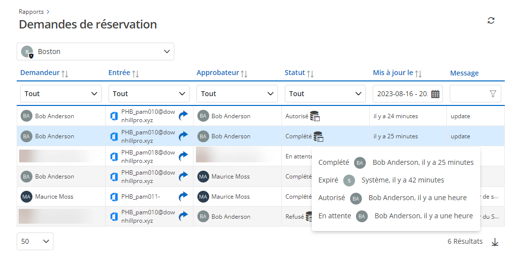This screenshot has width=520, height=258.
Task: Click Office icon in first row entry
Action: [x=114, y=116]
